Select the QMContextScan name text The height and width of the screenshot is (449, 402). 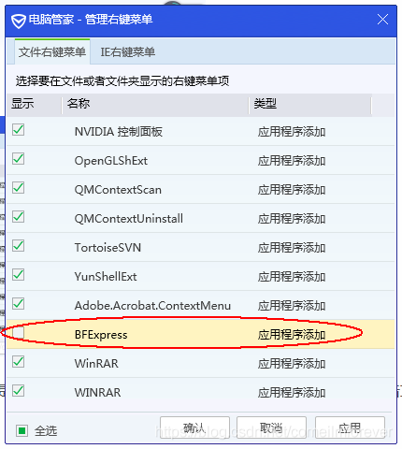(x=118, y=190)
